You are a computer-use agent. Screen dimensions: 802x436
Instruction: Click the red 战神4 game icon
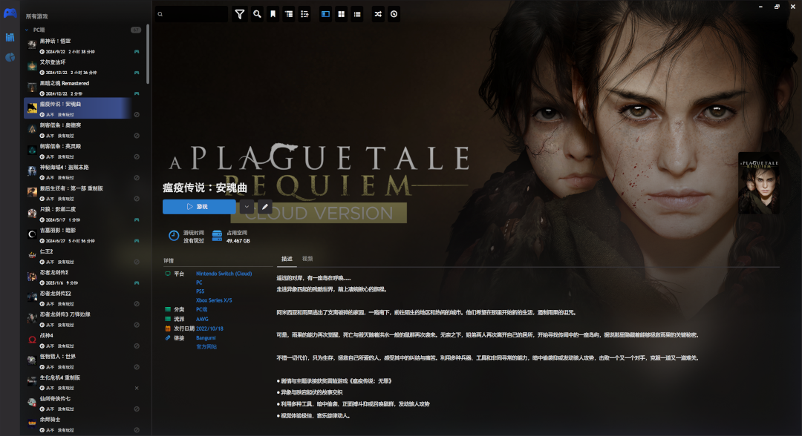[x=32, y=340]
